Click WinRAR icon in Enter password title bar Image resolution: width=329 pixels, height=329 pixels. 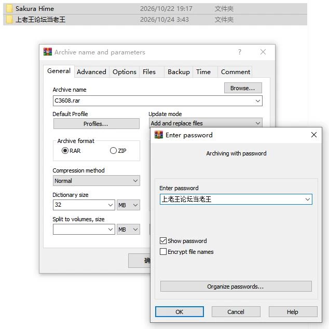click(x=159, y=135)
